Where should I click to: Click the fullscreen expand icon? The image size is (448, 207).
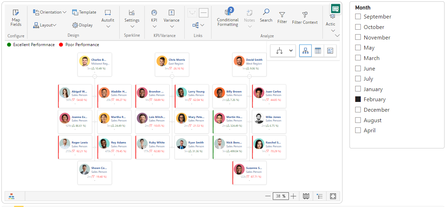pos(333,196)
